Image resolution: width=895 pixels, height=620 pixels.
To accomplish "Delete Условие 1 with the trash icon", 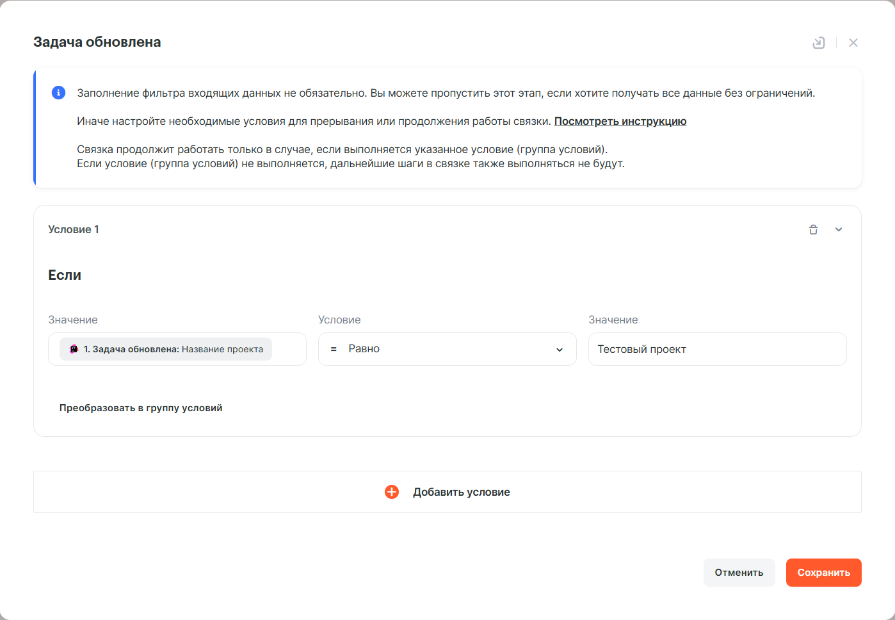I will click(813, 229).
